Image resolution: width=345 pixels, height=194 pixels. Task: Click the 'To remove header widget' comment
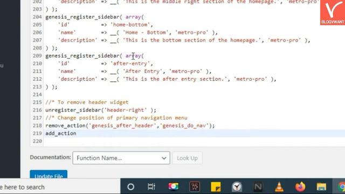tap(87, 102)
